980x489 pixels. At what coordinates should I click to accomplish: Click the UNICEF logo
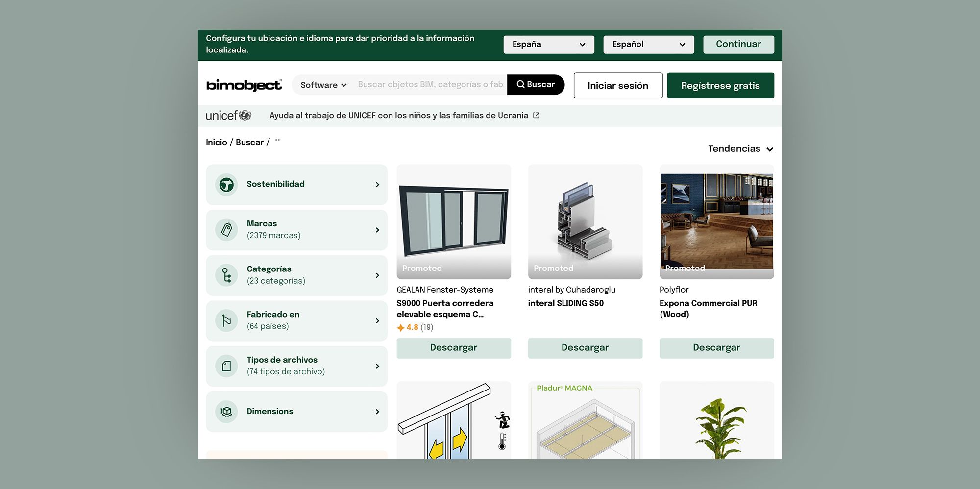(x=228, y=116)
